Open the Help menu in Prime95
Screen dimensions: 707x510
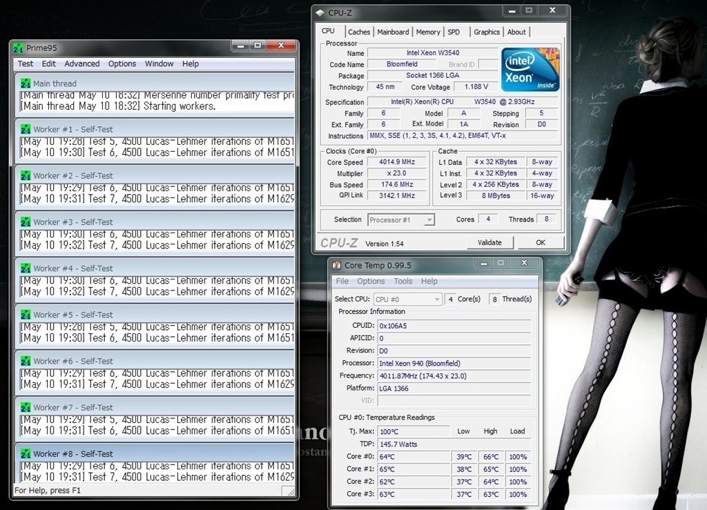point(191,64)
